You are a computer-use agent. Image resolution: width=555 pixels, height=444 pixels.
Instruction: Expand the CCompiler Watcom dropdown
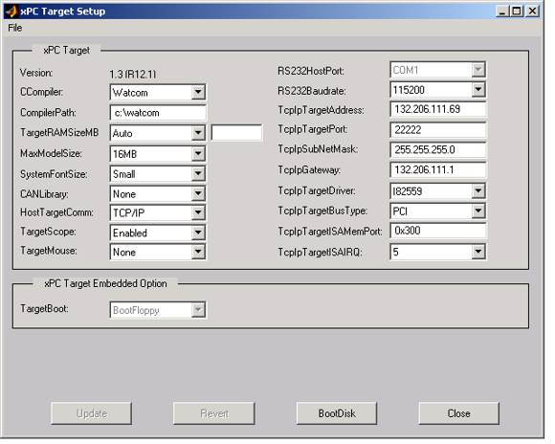coord(158,92)
